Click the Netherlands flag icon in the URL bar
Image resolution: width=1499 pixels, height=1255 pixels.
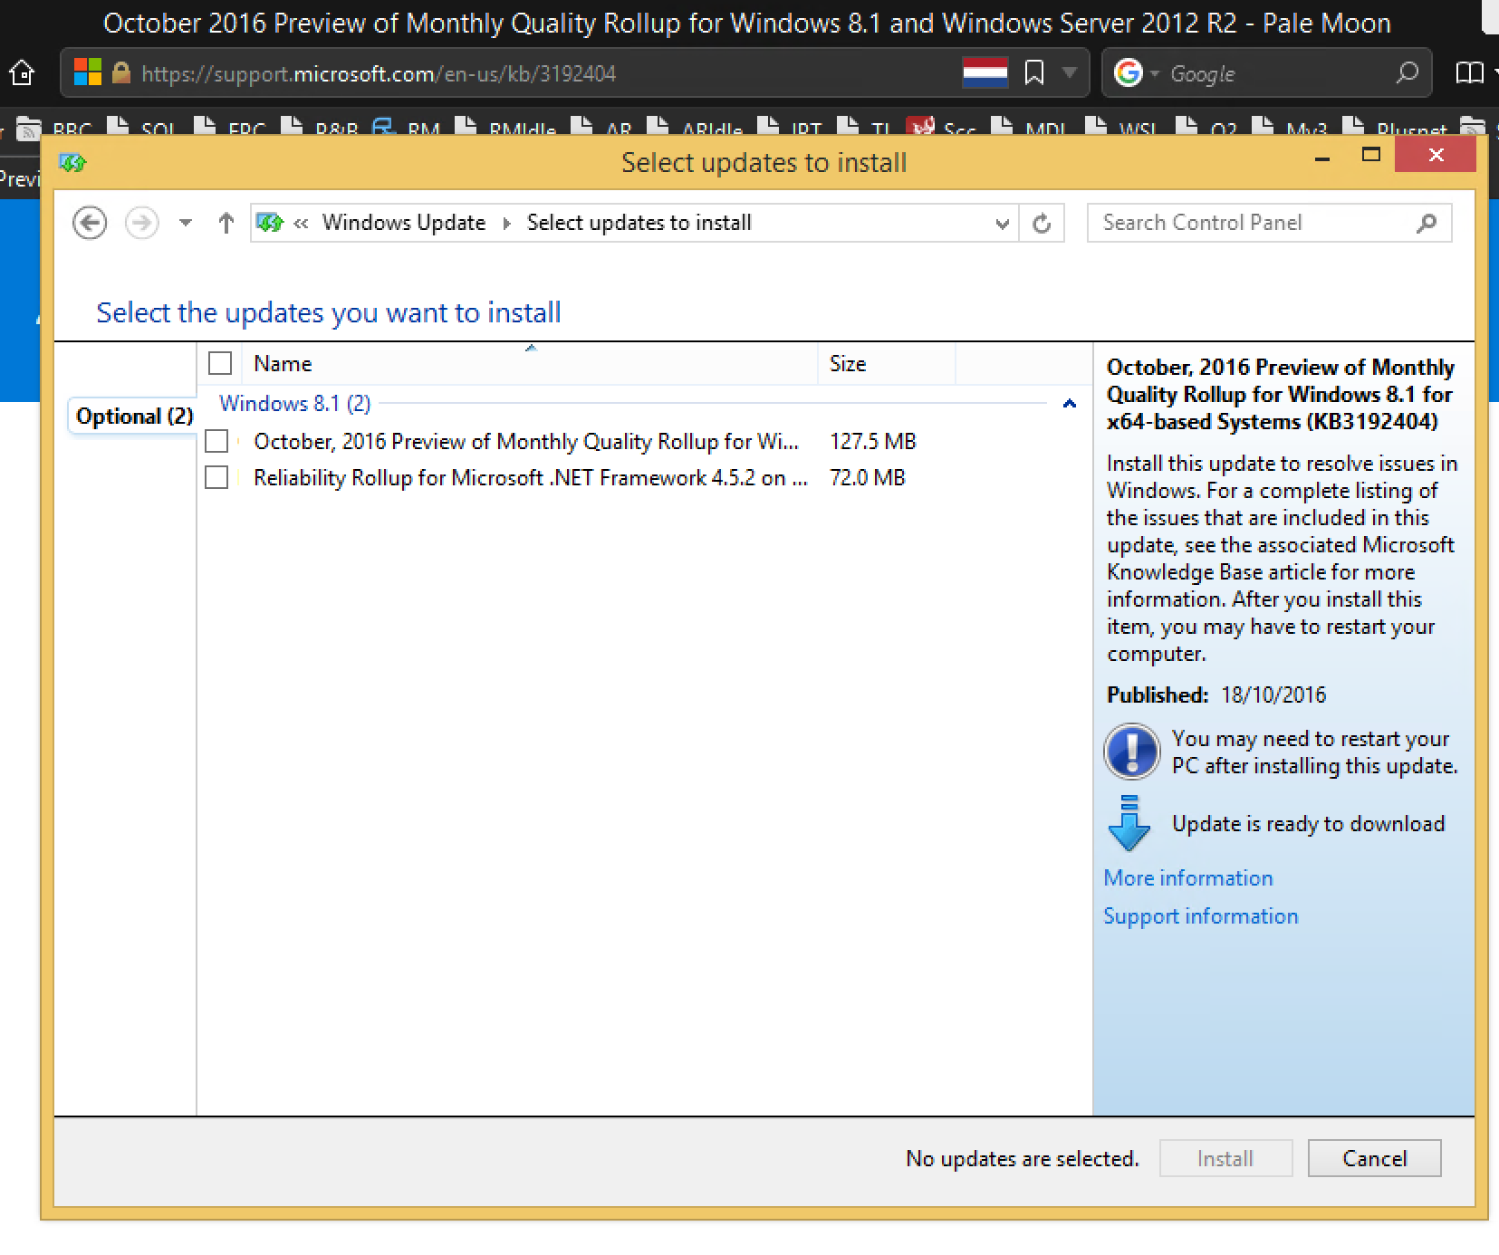click(x=985, y=72)
